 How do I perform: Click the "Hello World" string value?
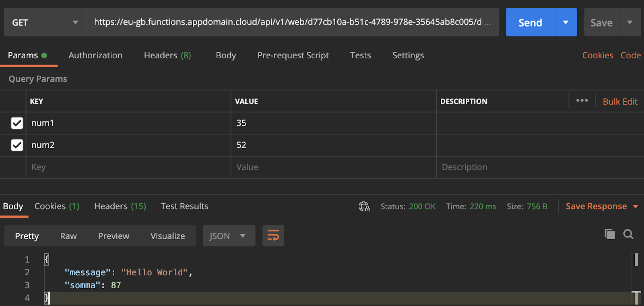[155, 273]
